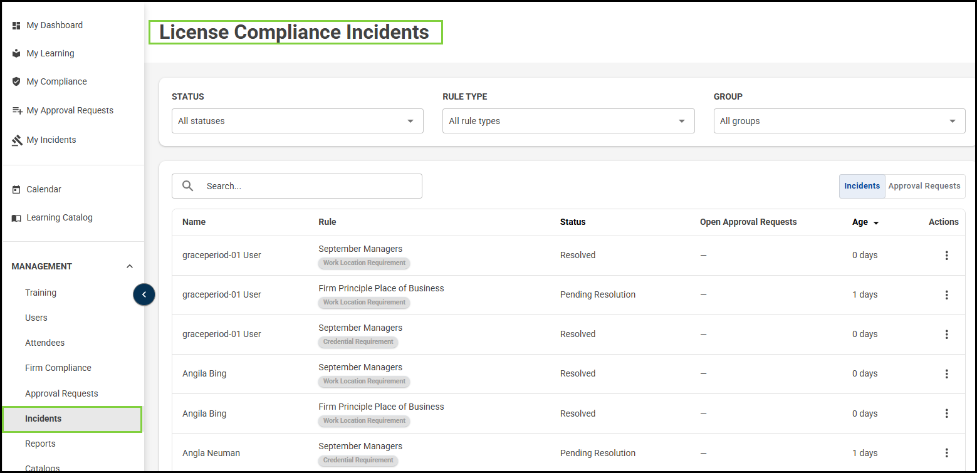This screenshot has width=977, height=473.
Task: Open Training under Management
Action: coord(41,293)
